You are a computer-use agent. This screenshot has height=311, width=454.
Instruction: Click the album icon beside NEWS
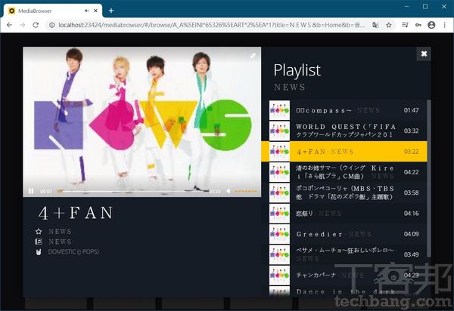coord(39,242)
